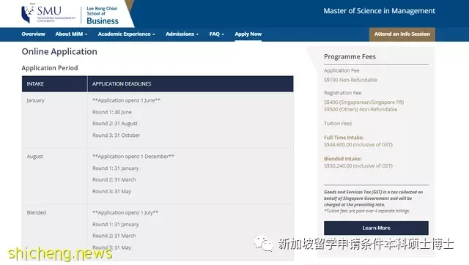Open the Admissions dropdown menu
The image size is (469, 265).
coord(182,34)
